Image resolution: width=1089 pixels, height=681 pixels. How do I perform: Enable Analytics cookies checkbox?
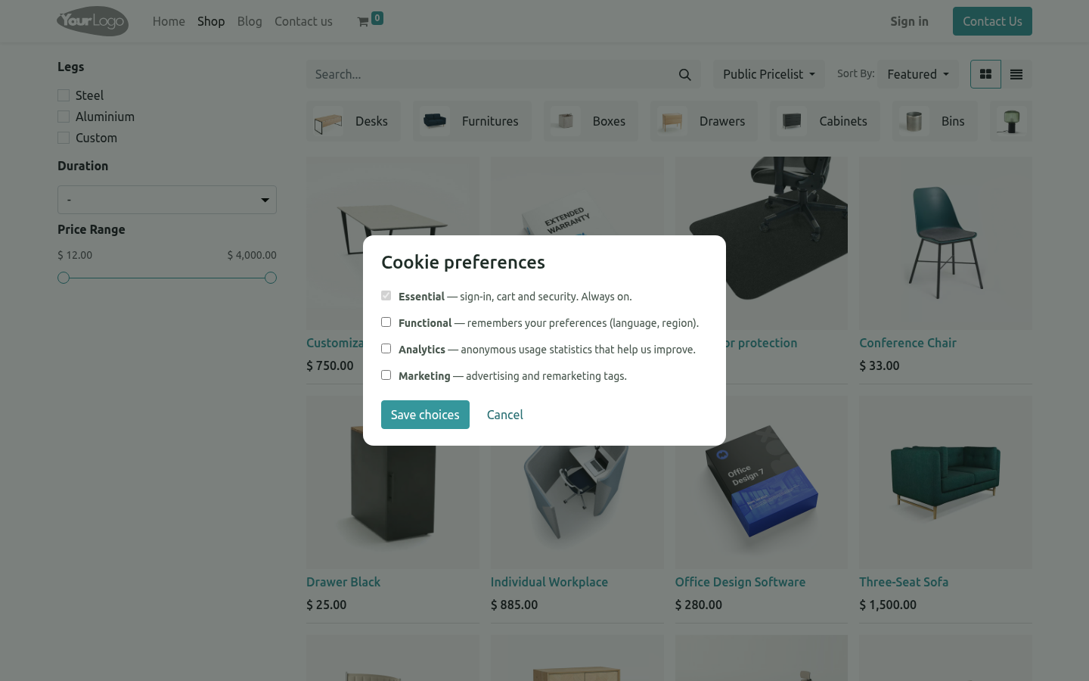386,349
